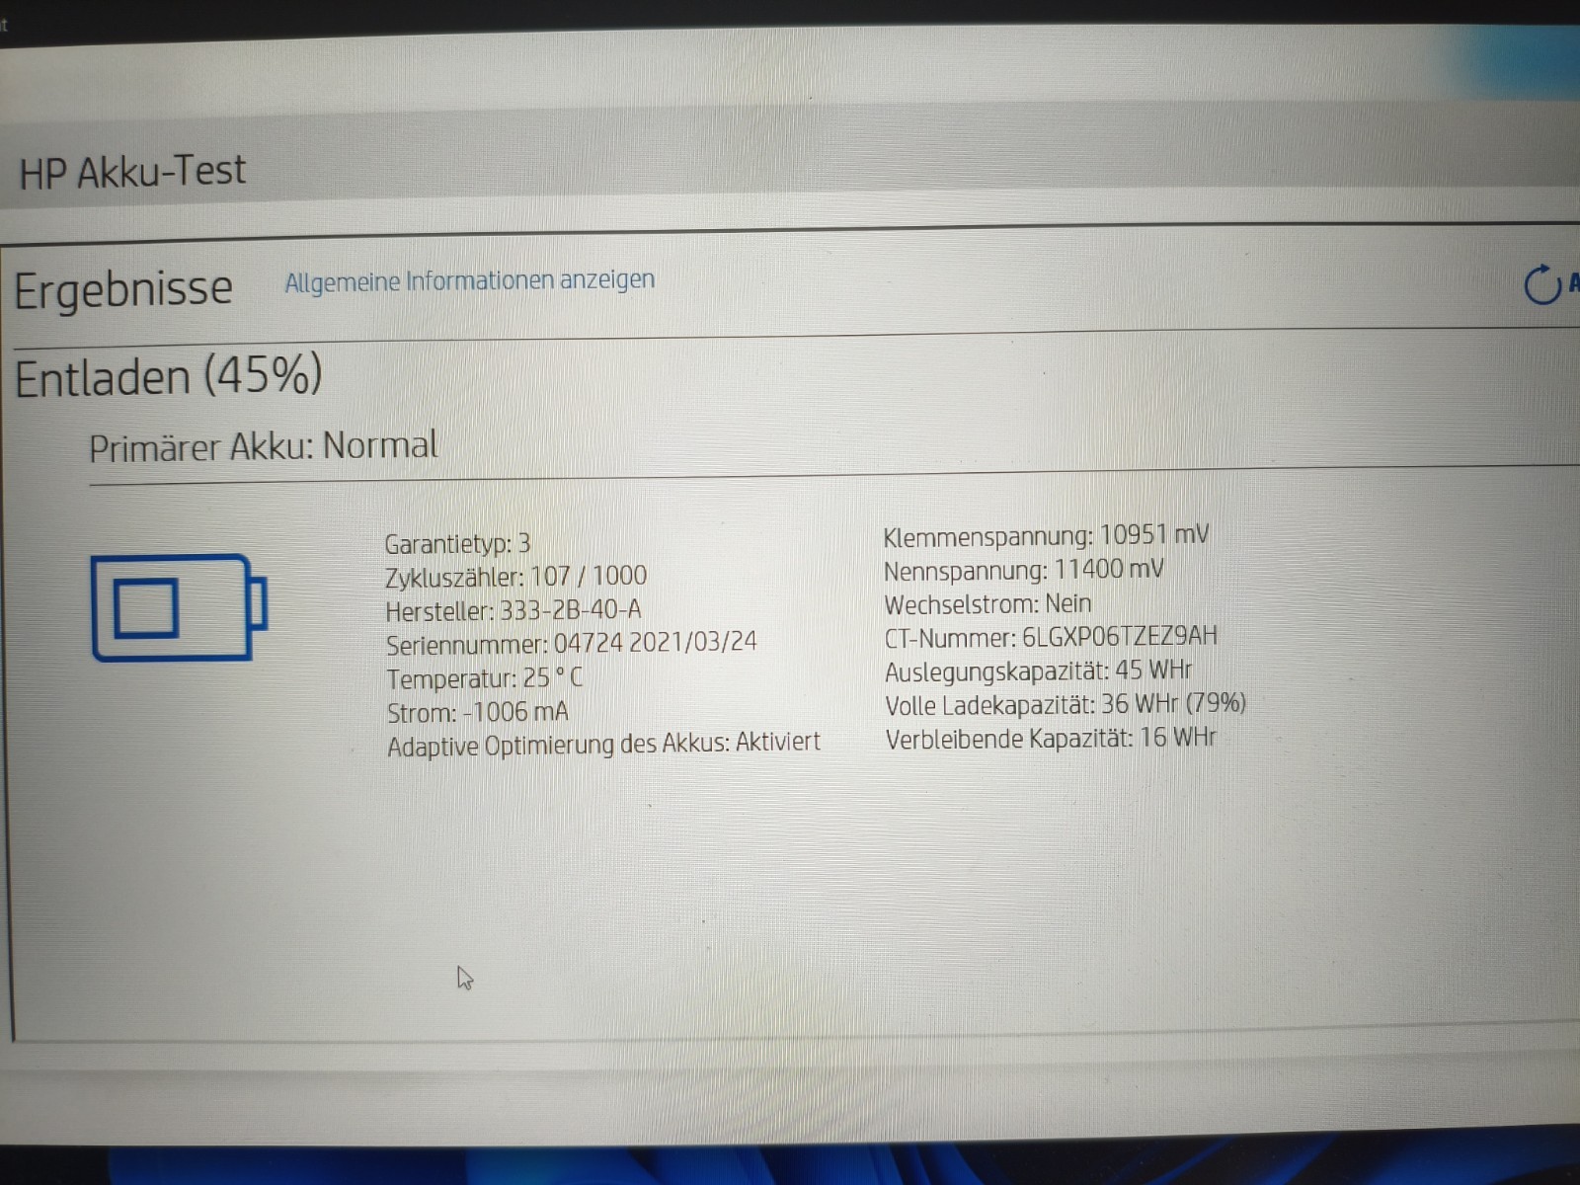Screen dimensions: 1580x1185
Task: Select 'Volle Ladekapazität: 36 WHr (79%)' line
Action: [1066, 705]
